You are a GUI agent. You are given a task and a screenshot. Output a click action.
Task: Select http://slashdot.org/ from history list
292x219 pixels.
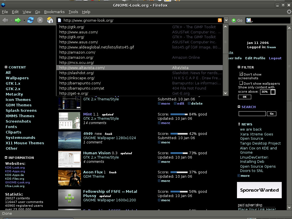[139, 73]
